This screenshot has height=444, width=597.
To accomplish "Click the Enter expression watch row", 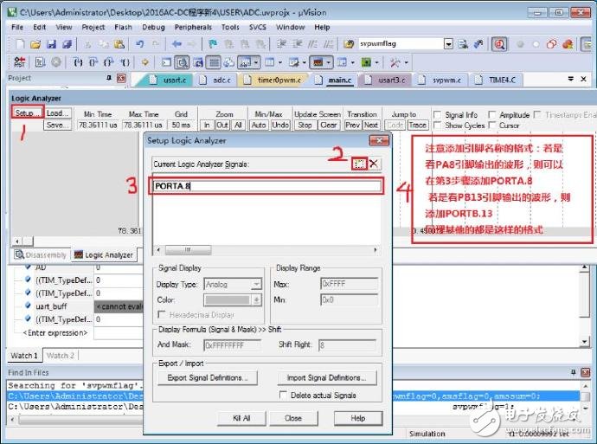I will [55, 333].
